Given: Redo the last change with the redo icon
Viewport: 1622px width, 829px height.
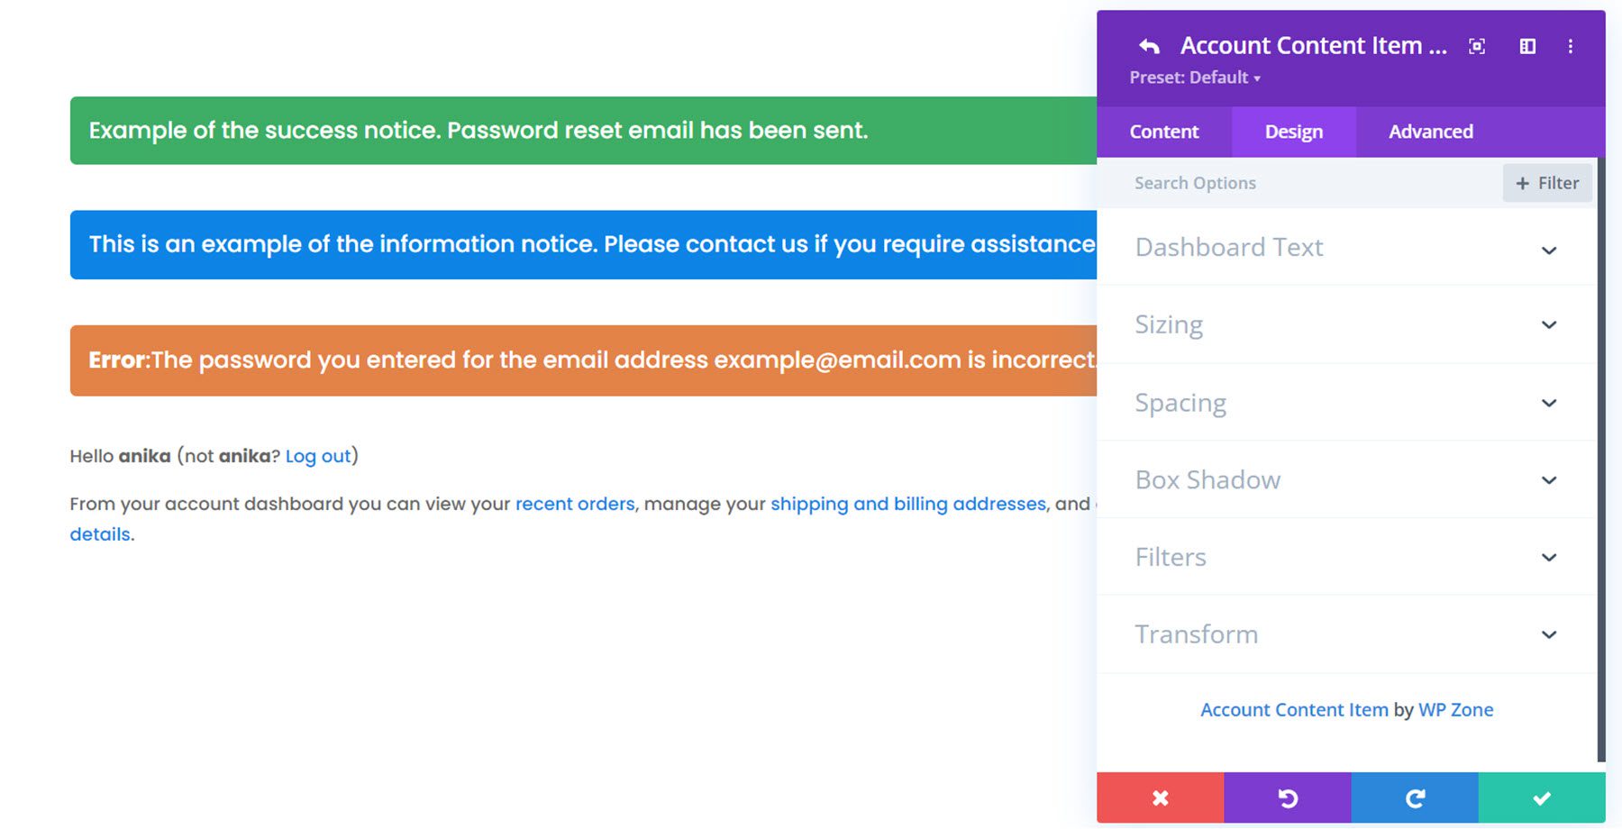Looking at the screenshot, I should pos(1414,798).
